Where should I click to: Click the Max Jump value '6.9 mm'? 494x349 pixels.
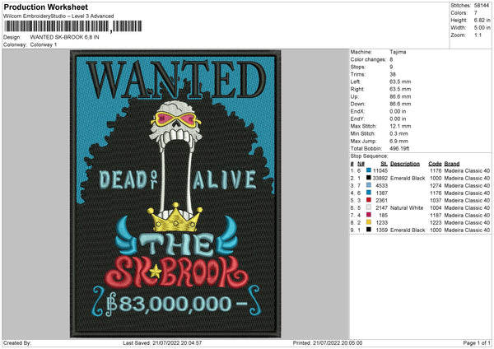[398, 141]
